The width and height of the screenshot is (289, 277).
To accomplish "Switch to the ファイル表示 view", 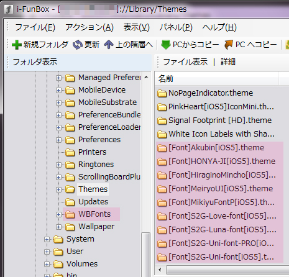I will point(185,61).
